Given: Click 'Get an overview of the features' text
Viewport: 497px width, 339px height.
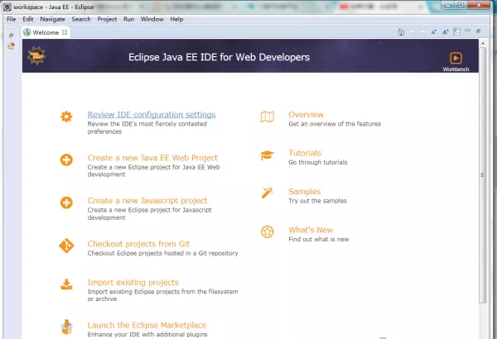Looking at the screenshot, I should [335, 124].
